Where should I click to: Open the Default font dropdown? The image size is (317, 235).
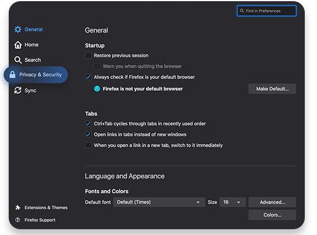click(159, 202)
